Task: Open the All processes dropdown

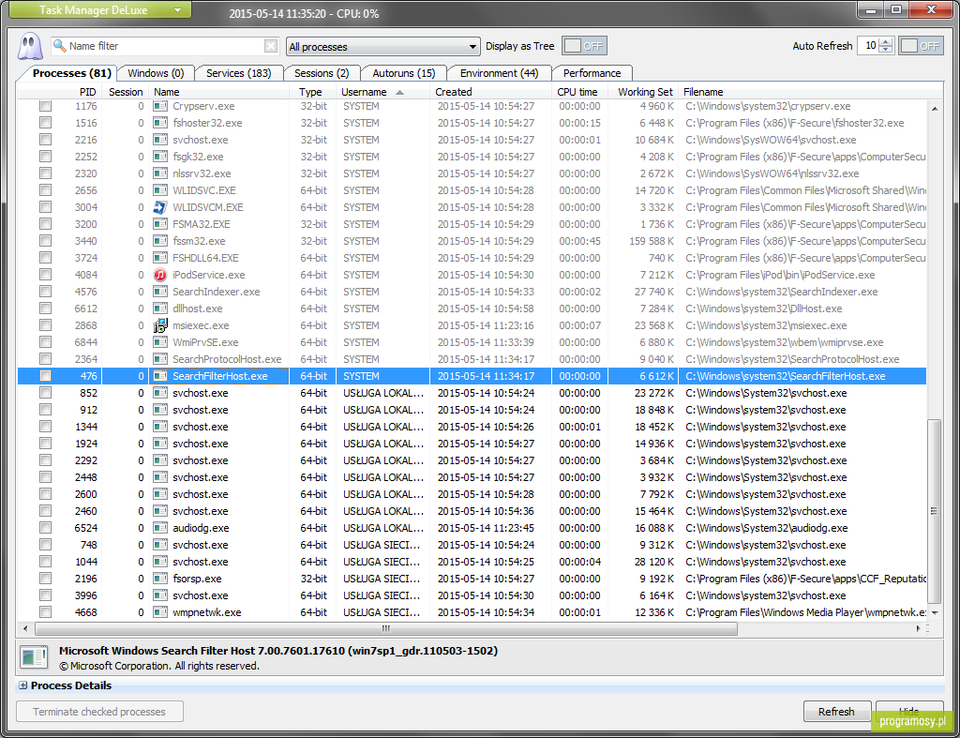Action: pyautogui.click(x=383, y=47)
